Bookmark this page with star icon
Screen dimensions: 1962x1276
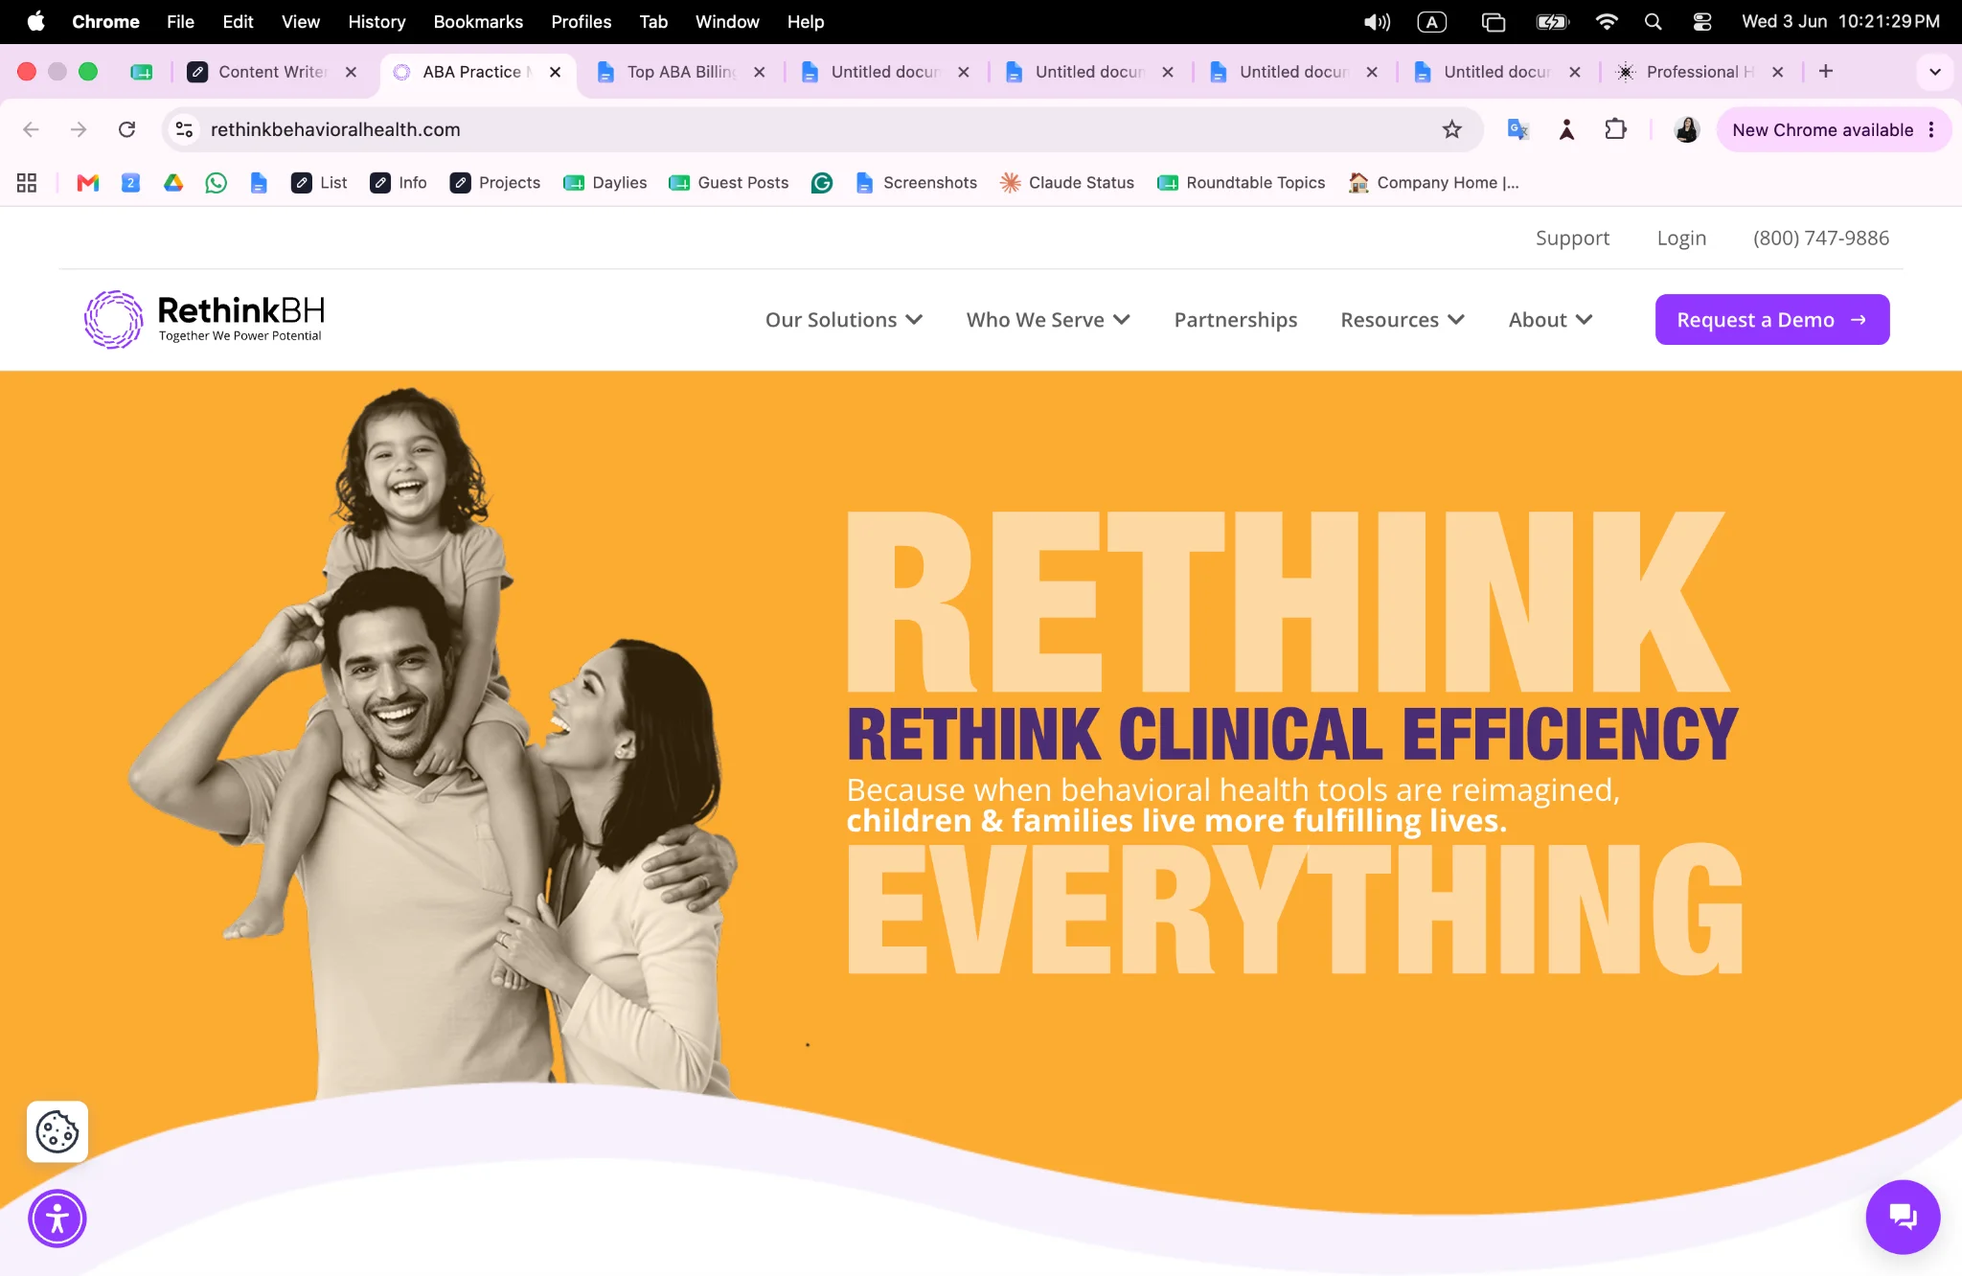point(1451,129)
